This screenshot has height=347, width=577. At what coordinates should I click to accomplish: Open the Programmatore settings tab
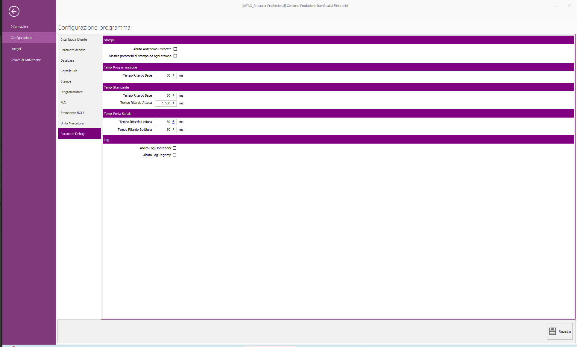(79, 92)
